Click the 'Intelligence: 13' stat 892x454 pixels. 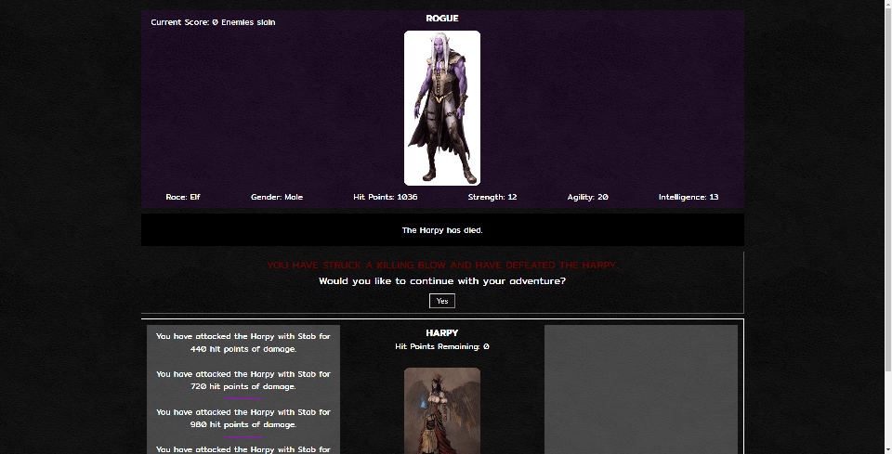tap(689, 197)
